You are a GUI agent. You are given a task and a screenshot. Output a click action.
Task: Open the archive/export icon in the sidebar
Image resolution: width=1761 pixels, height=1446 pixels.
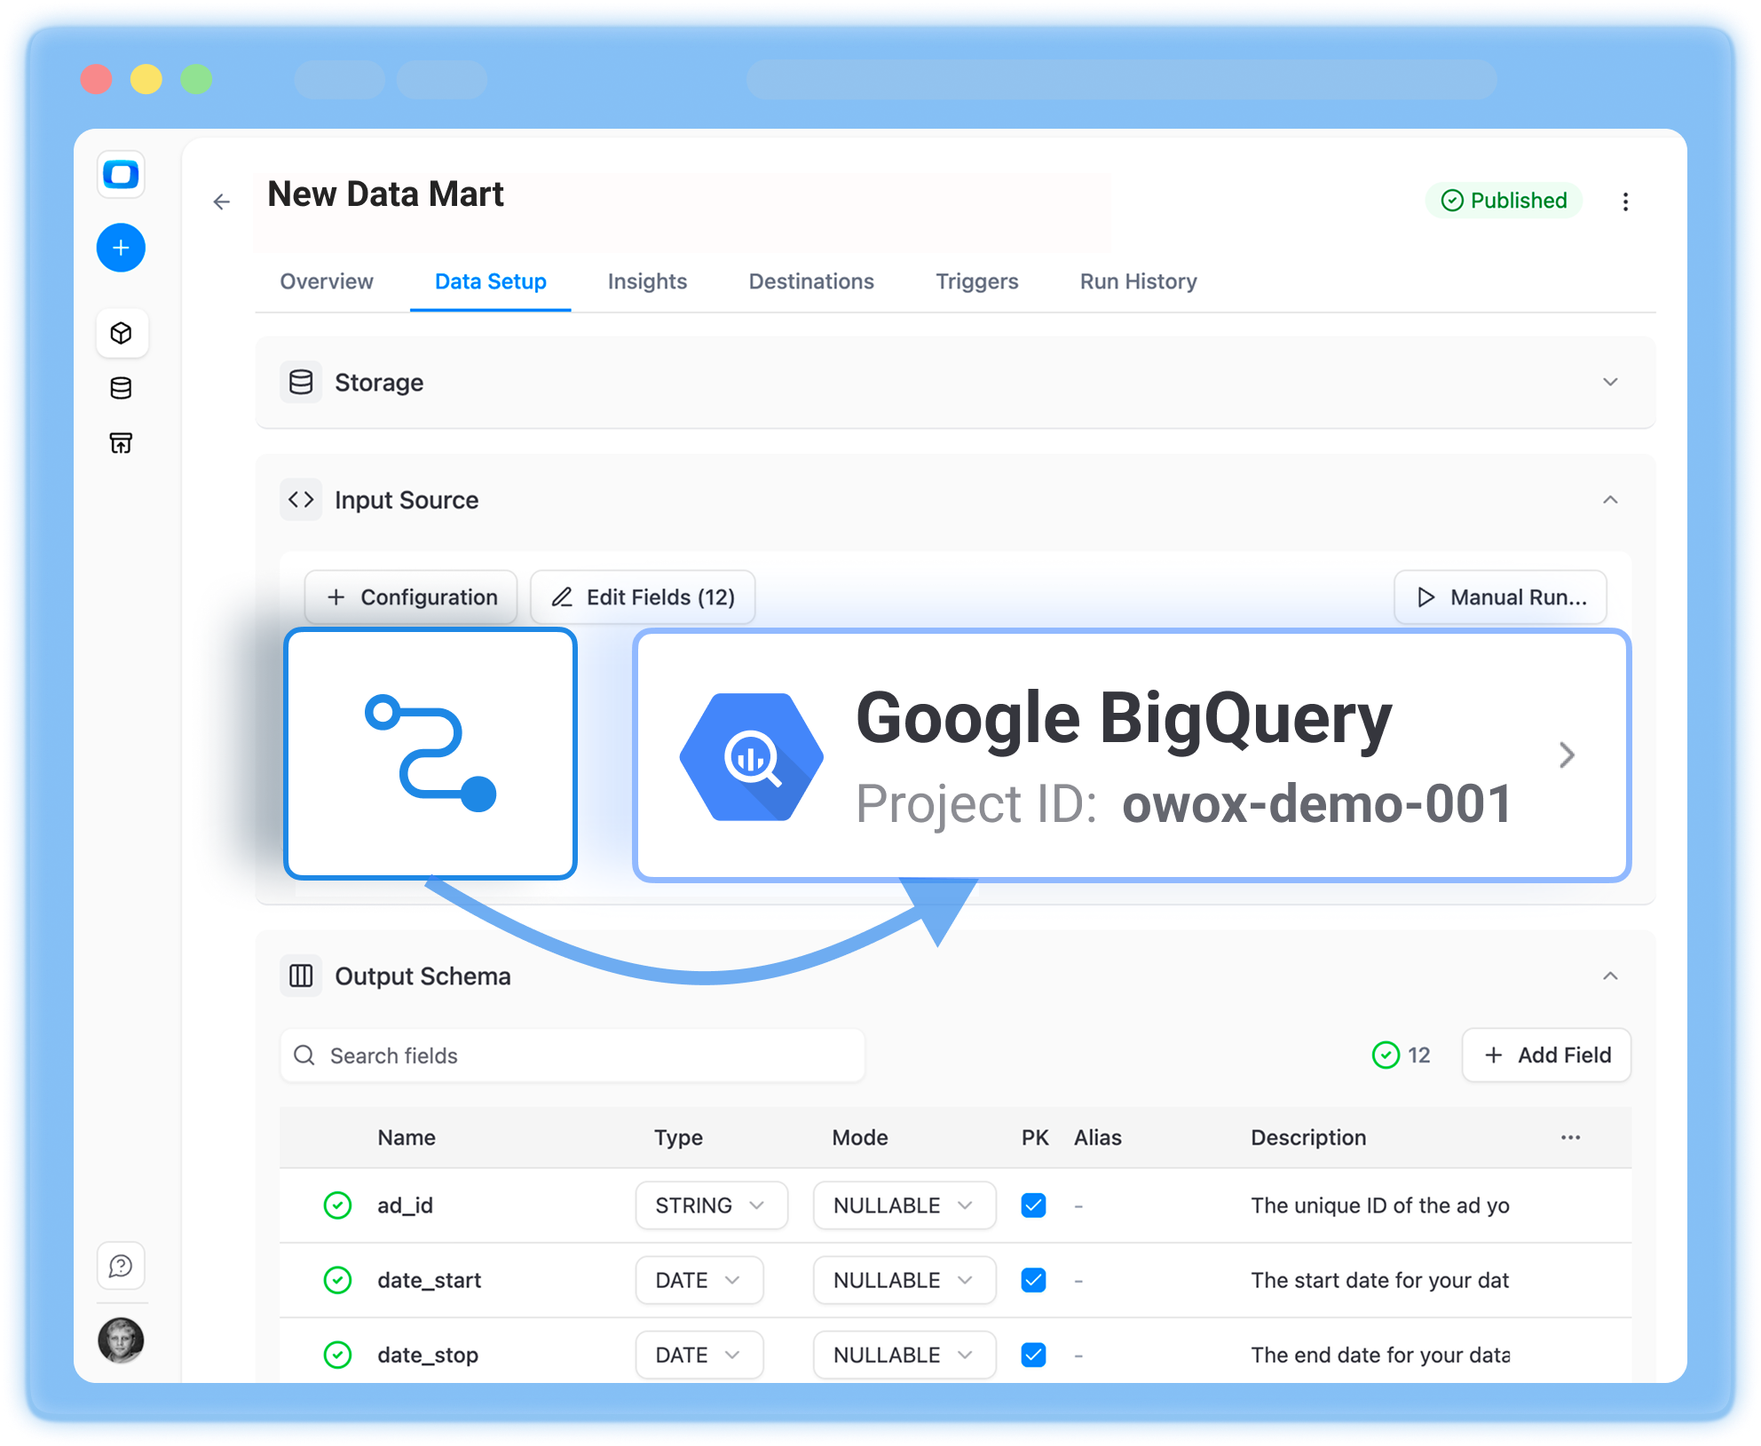[122, 442]
